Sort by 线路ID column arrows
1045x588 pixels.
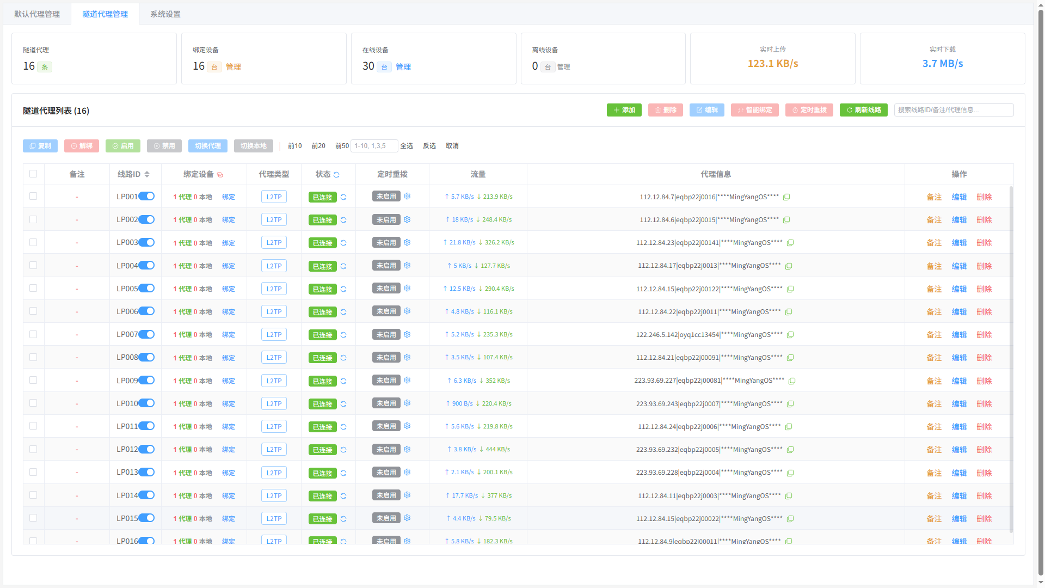pos(147,174)
